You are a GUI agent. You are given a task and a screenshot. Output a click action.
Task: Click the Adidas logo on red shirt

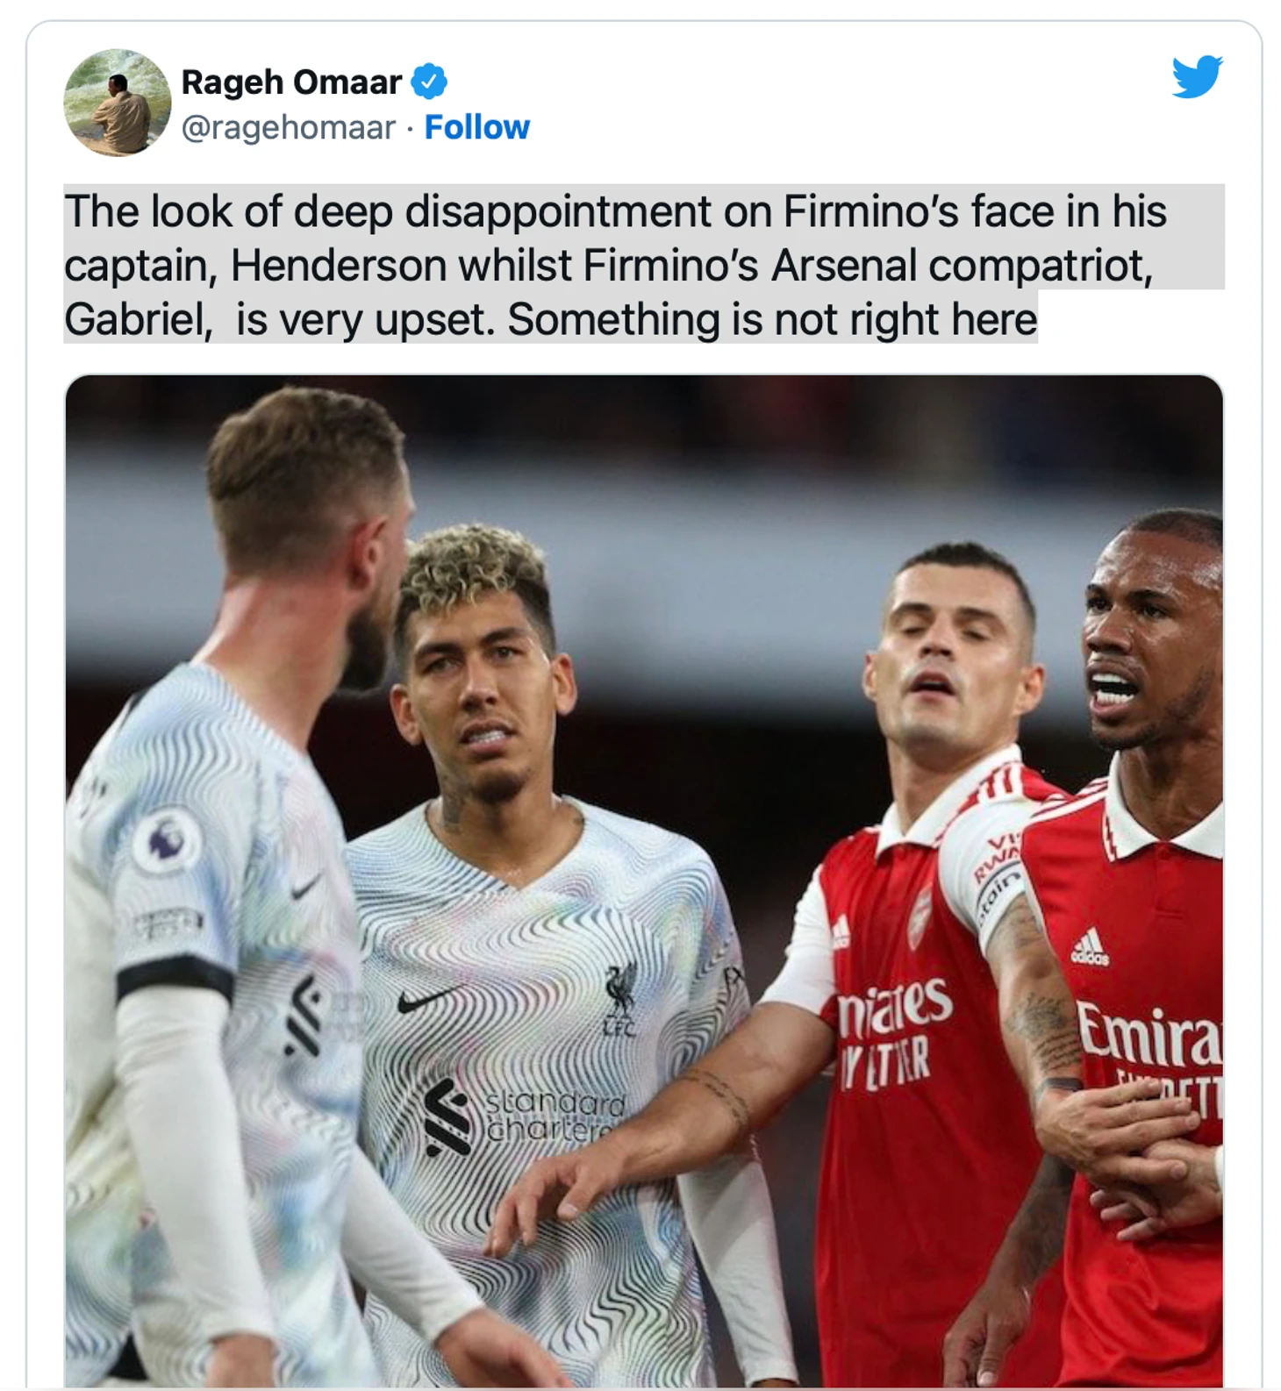[1089, 946]
